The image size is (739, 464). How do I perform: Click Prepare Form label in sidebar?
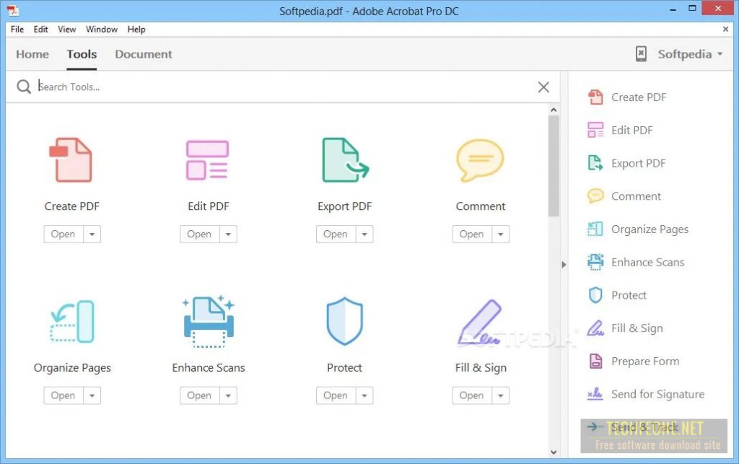(645, 362)
